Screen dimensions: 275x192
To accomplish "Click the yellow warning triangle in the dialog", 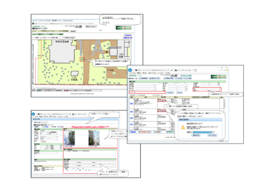I will point(183,127).
